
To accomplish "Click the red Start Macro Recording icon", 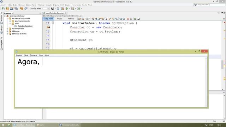I will [x=128, y=19].
